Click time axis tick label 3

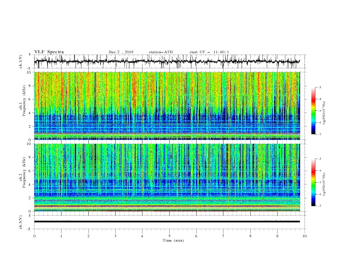pos(115,236)
